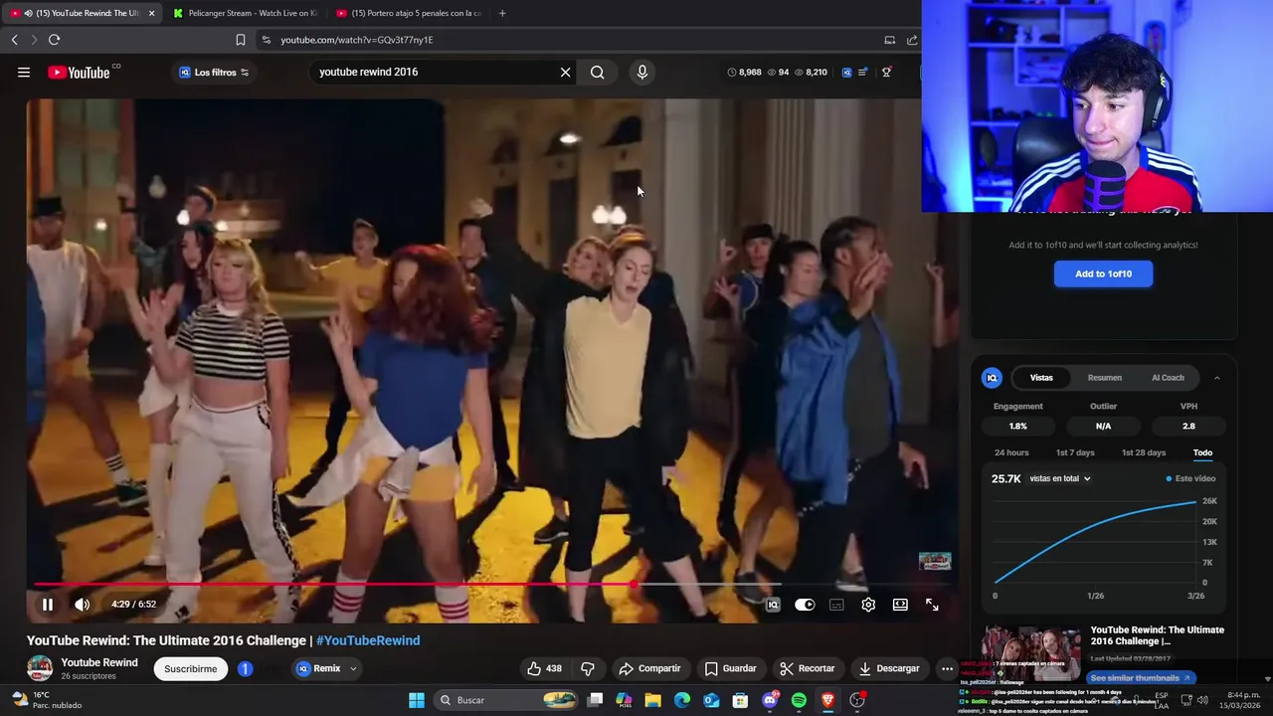Select 1st 28 days time range
The height and width of the screenshot is (716, 1273).
(1144, 452)
